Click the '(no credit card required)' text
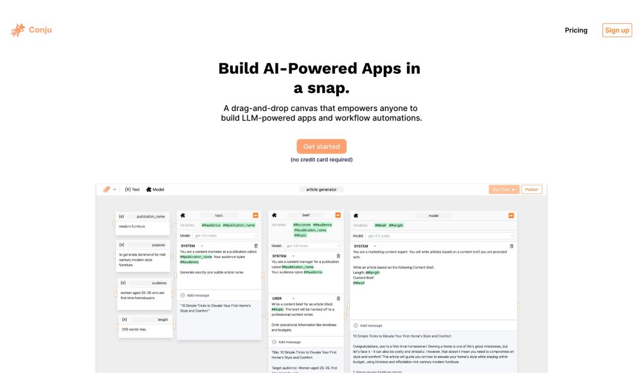 point(321,160)
